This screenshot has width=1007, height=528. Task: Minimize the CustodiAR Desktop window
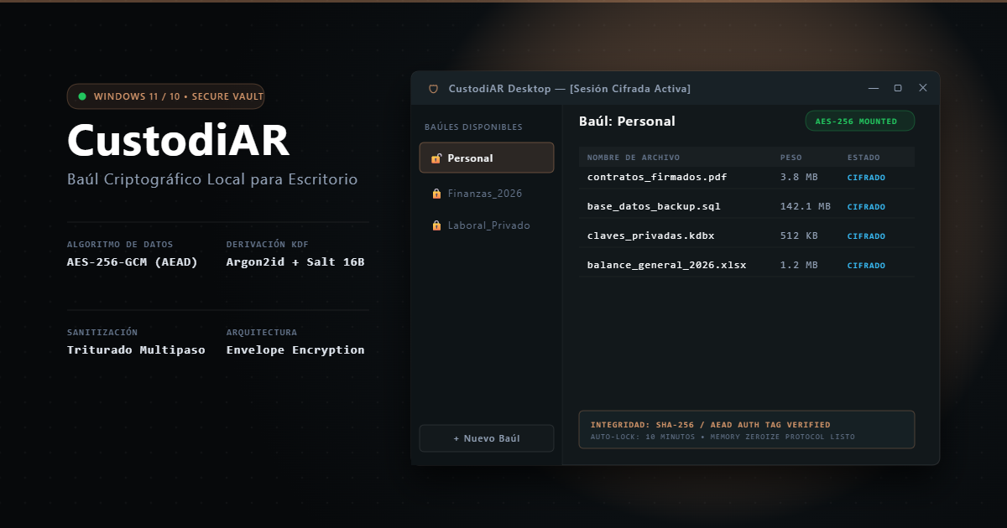(x=874, y=88)
